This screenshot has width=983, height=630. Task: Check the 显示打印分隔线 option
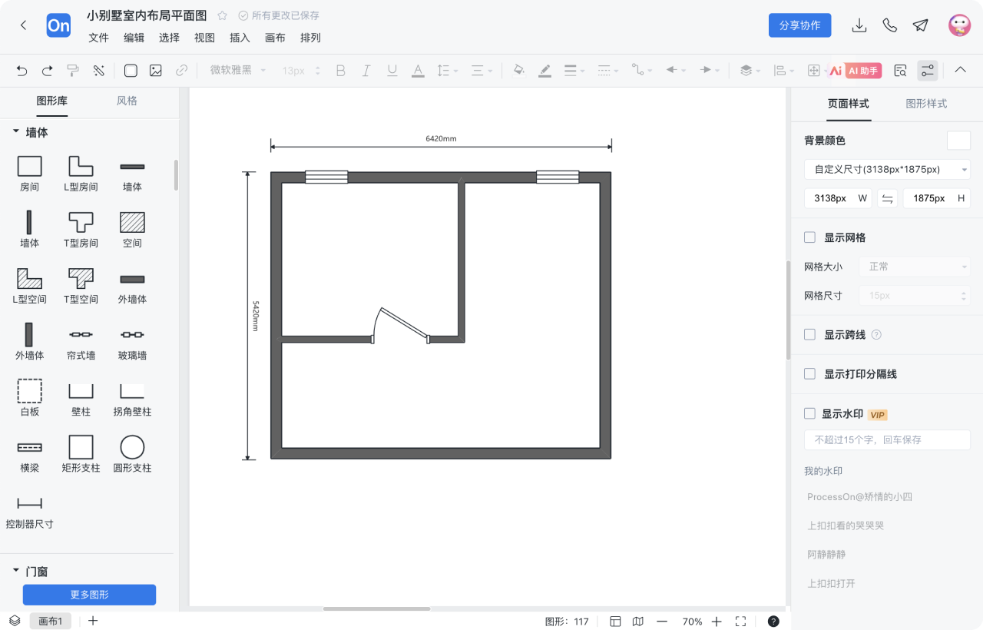pos(809,373)
